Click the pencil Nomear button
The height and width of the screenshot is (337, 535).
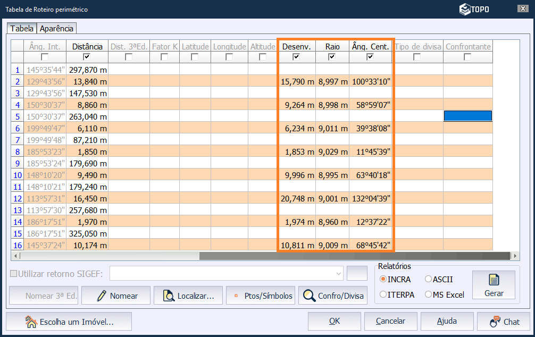point(115,296)
